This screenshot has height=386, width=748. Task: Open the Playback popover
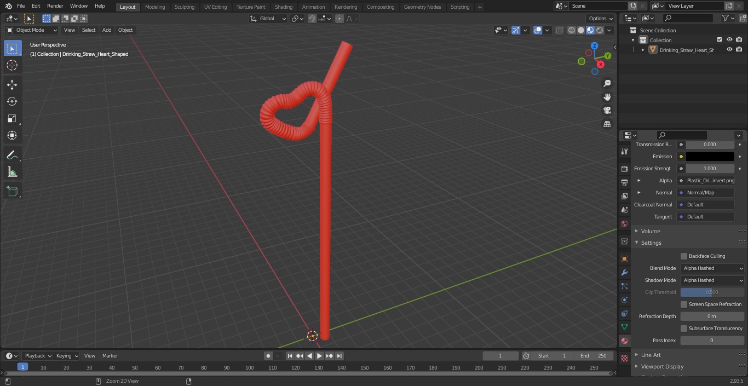click(38, 356)
